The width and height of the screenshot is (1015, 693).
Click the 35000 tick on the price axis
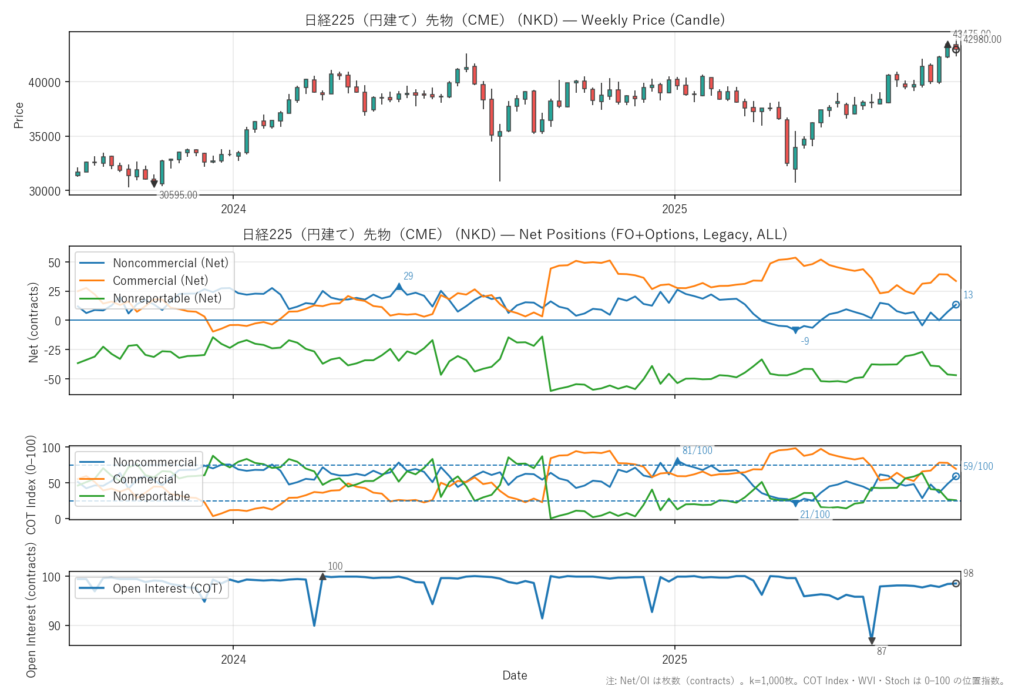pos(45,137)
